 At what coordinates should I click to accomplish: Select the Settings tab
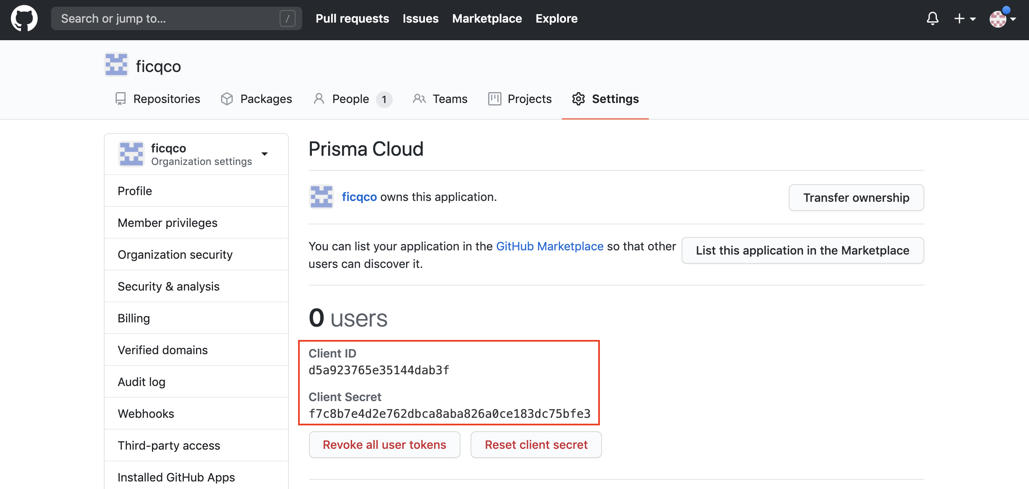605,99
